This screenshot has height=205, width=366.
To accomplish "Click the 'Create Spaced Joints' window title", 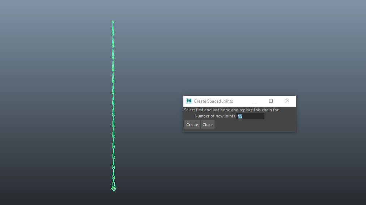I will click(213, 101).
